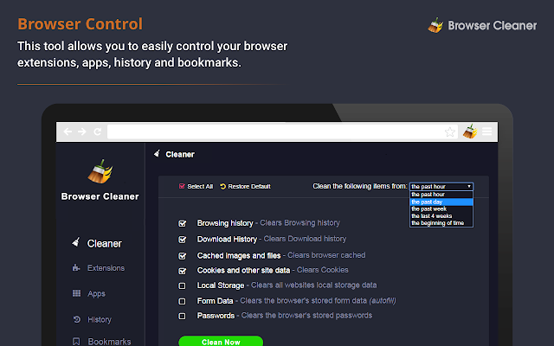Select 'the past hour' list option

click(x=441, y=195)
